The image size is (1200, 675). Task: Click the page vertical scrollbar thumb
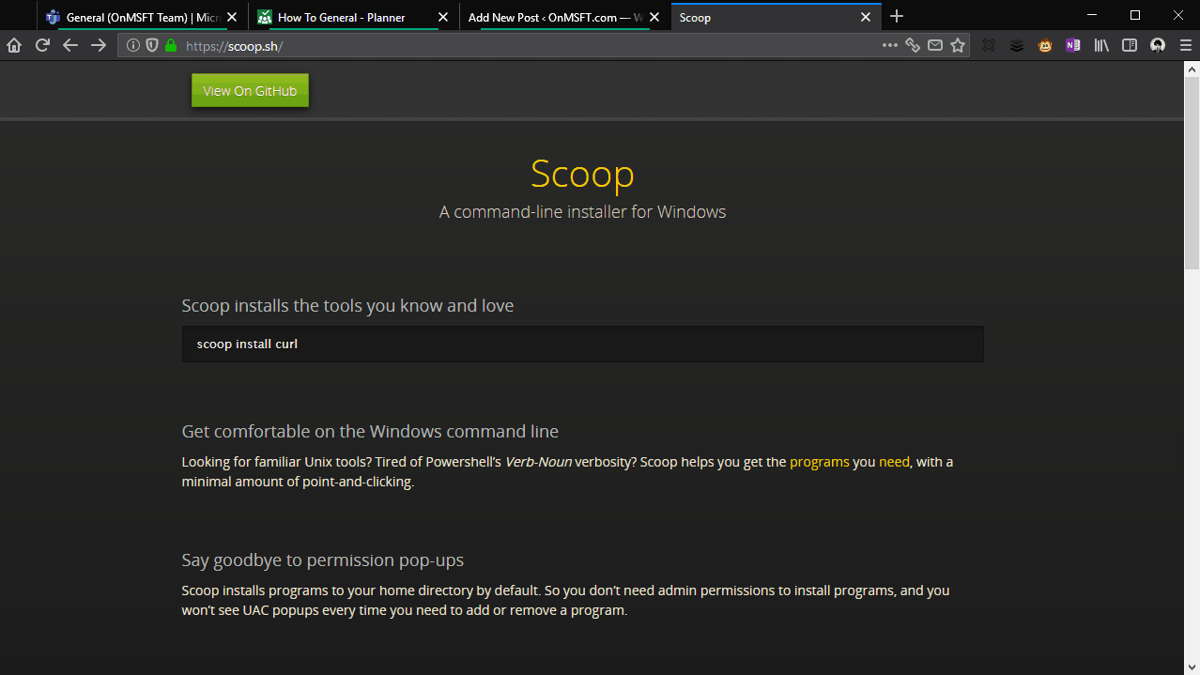tap(1192, 175)
